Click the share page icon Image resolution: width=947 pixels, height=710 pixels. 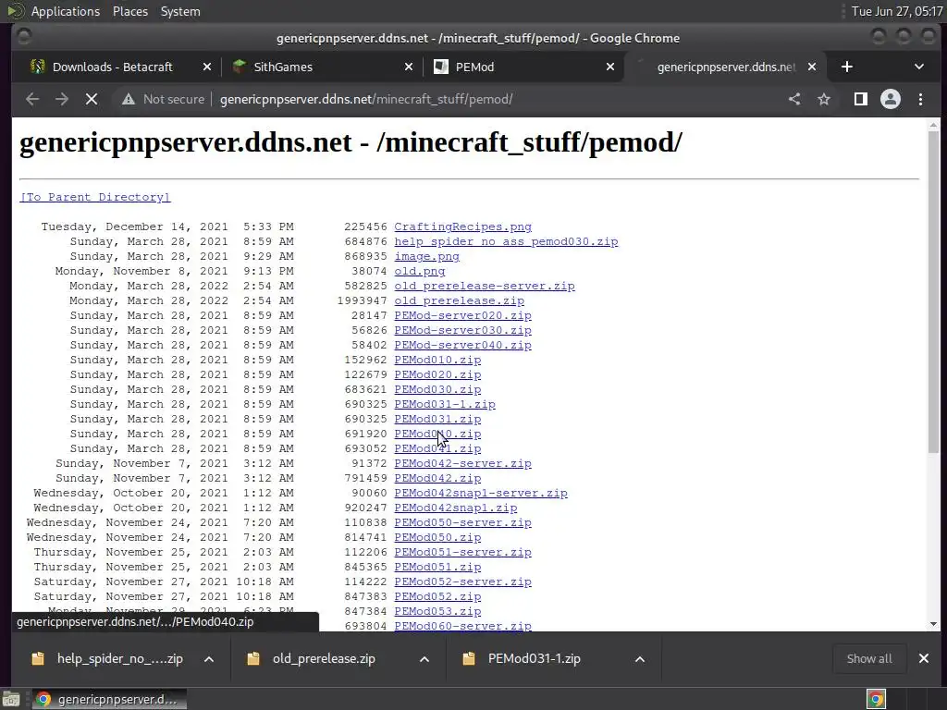(794, 99)
